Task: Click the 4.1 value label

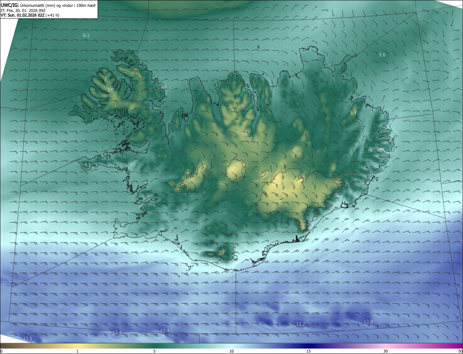Action: (x=87, y=165)
